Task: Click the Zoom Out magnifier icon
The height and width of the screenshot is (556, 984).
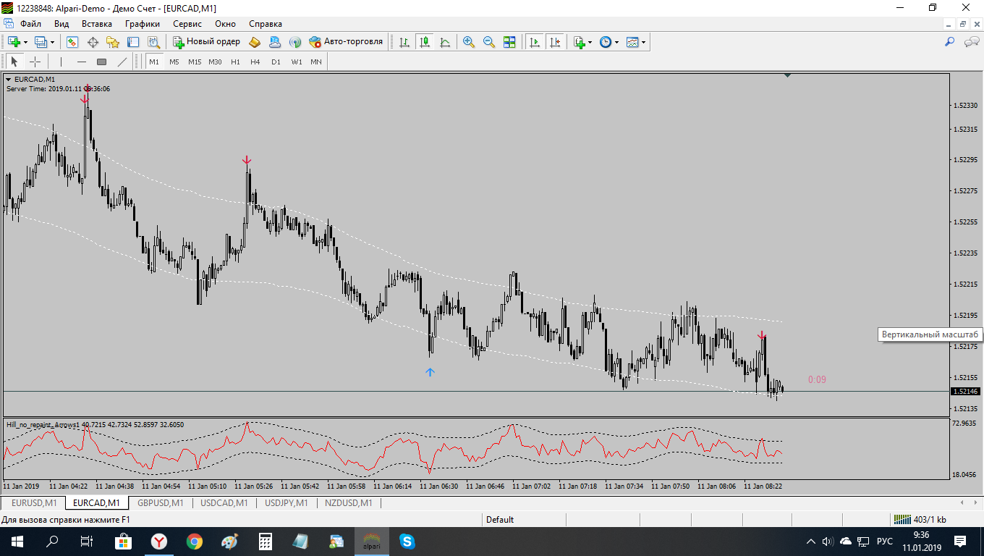Action: [x=489, y=42]
